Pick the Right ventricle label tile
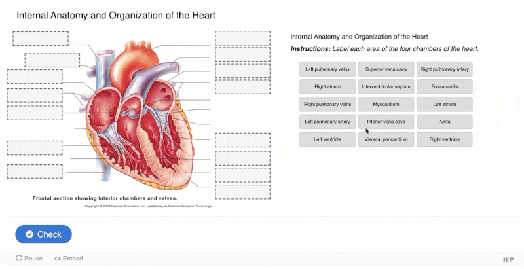This screenshot has width=524, height=269. [445, 139]
